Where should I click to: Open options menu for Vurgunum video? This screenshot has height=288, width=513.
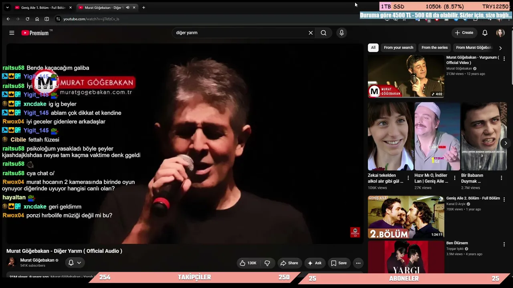click(504, 59)
